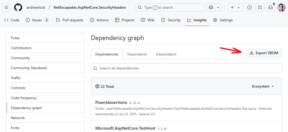This screenshot has width=288, height=132.
Task: Open Community in Insights sidebar
Action: 45,58
